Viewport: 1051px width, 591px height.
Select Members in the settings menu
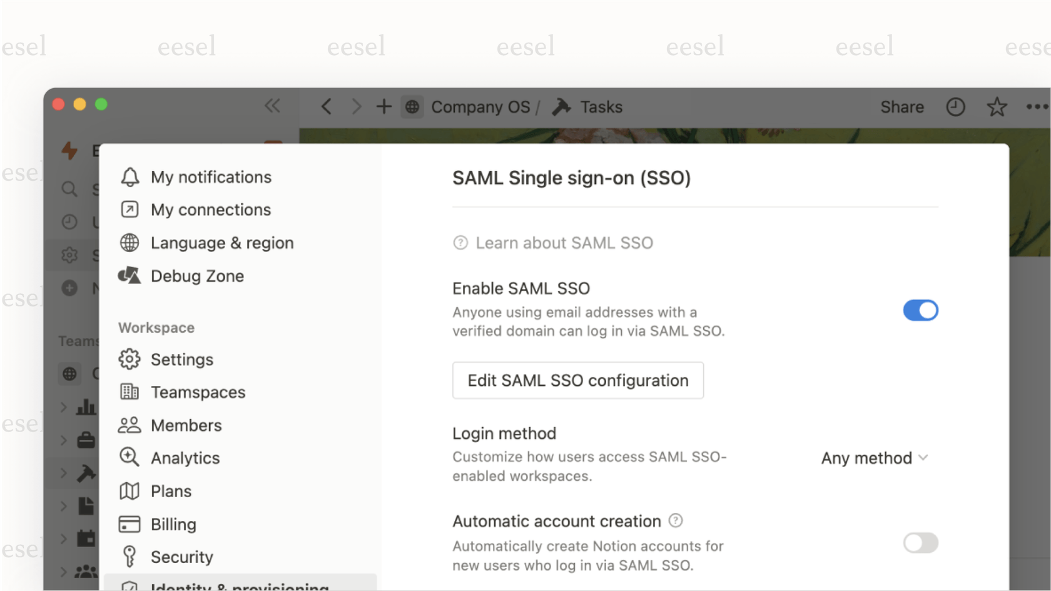[186, 425]
